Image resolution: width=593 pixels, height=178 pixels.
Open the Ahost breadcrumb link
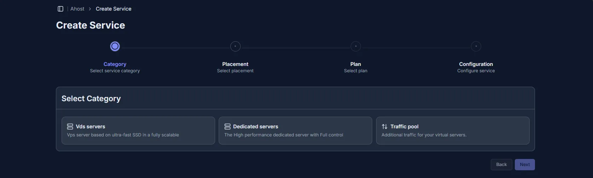(77, 9)
